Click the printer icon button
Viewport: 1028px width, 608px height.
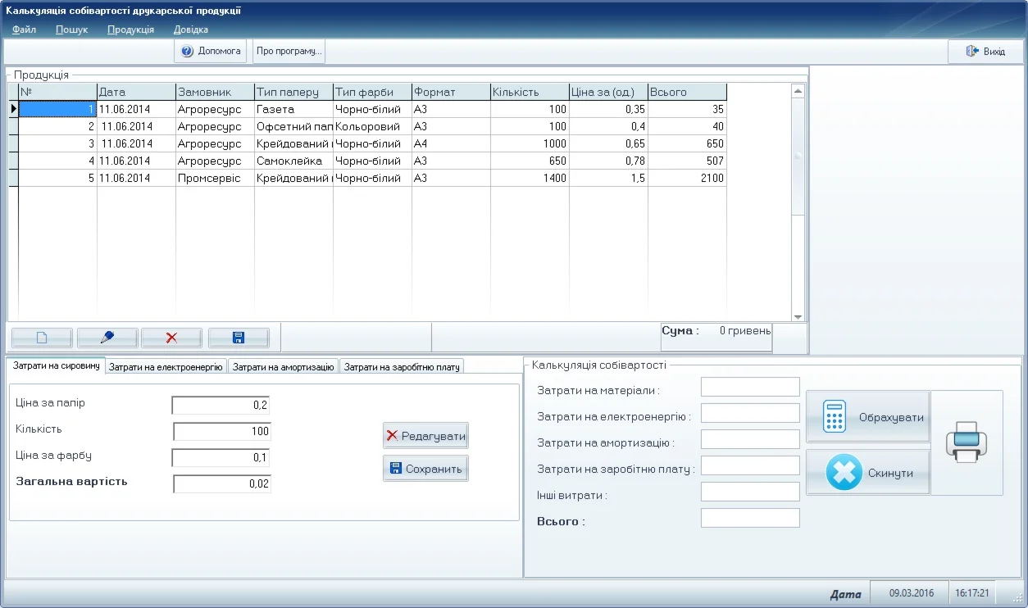[x=967, y=442]
